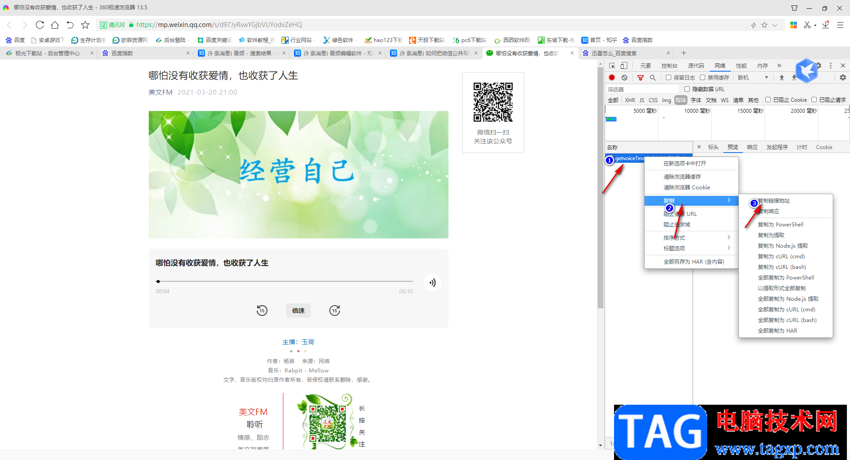Select the 全部 filter type
Image resolution: width=850 pixels, height=460 pixels.
[613, 100]
